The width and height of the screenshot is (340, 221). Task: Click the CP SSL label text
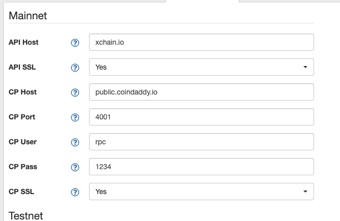click(x=21, y=192)
